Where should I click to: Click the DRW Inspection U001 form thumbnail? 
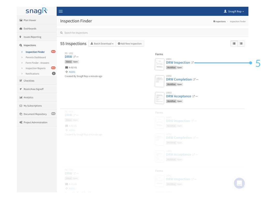click(159, 64)
